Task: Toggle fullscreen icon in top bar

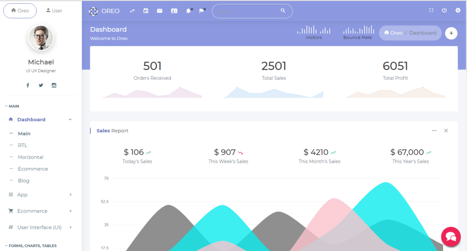Action: tap(431, 10)
